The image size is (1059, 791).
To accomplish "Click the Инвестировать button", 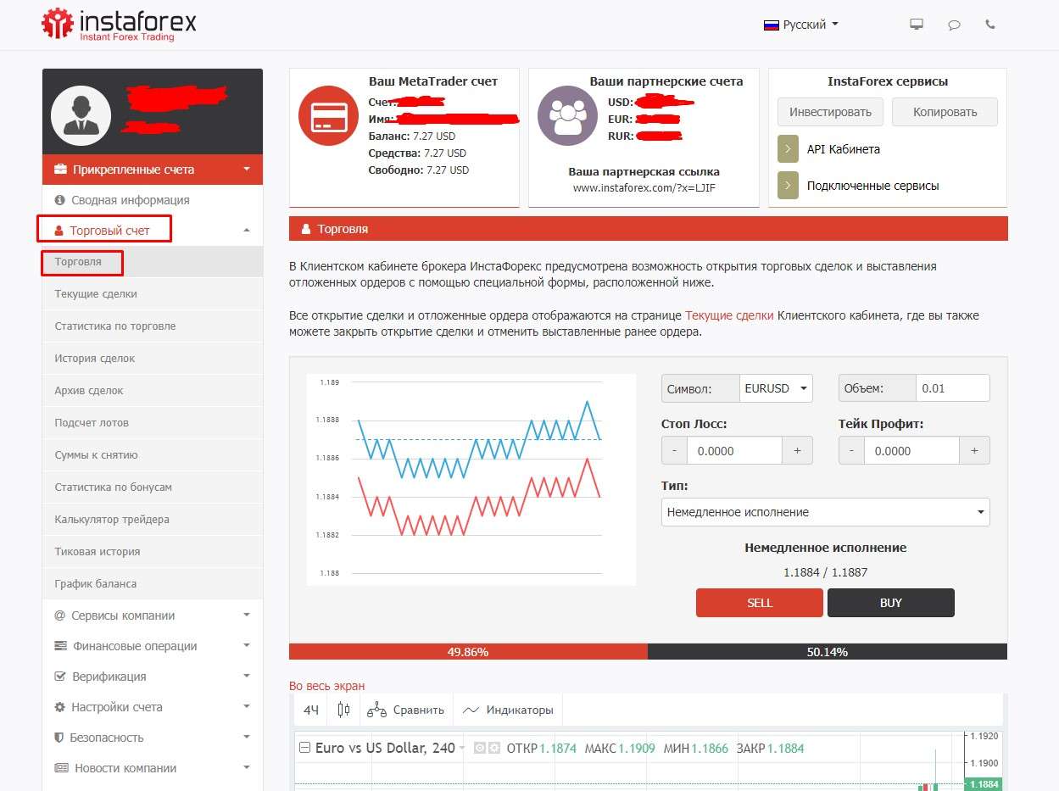I will (x=830, y=112).
